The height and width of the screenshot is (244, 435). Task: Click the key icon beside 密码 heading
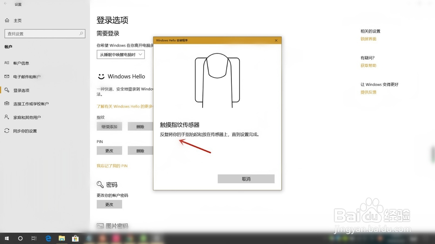click(100, 185)
